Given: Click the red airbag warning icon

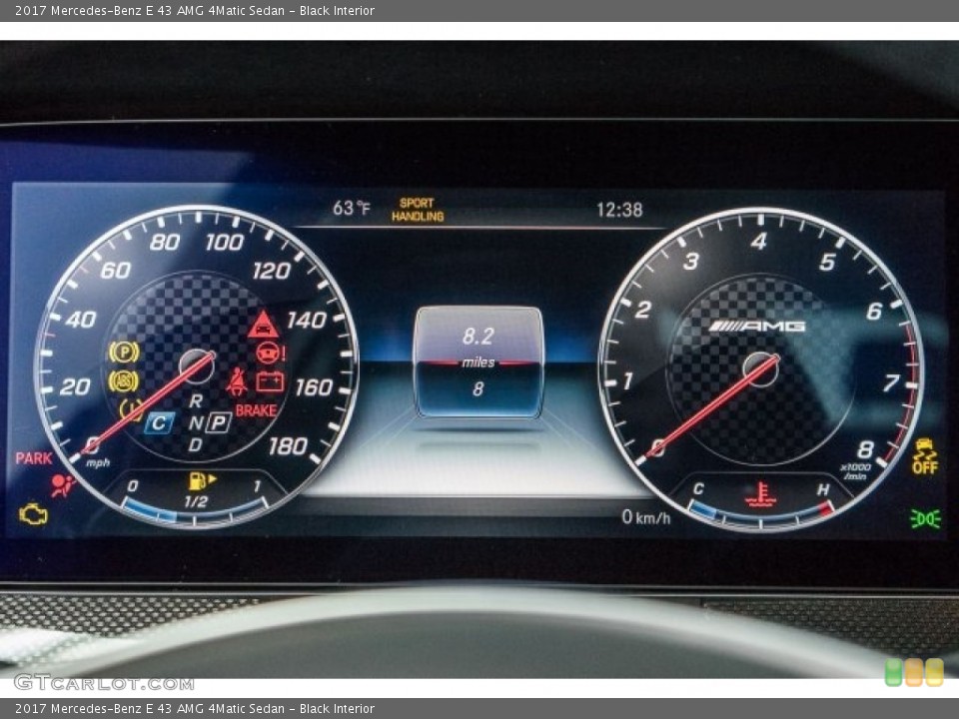Looking at the screenshot, I should [x=62, y=485].
